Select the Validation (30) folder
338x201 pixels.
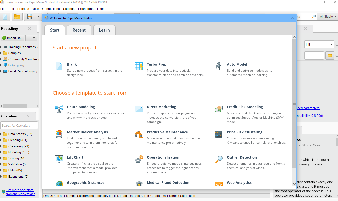click(16, 164)
